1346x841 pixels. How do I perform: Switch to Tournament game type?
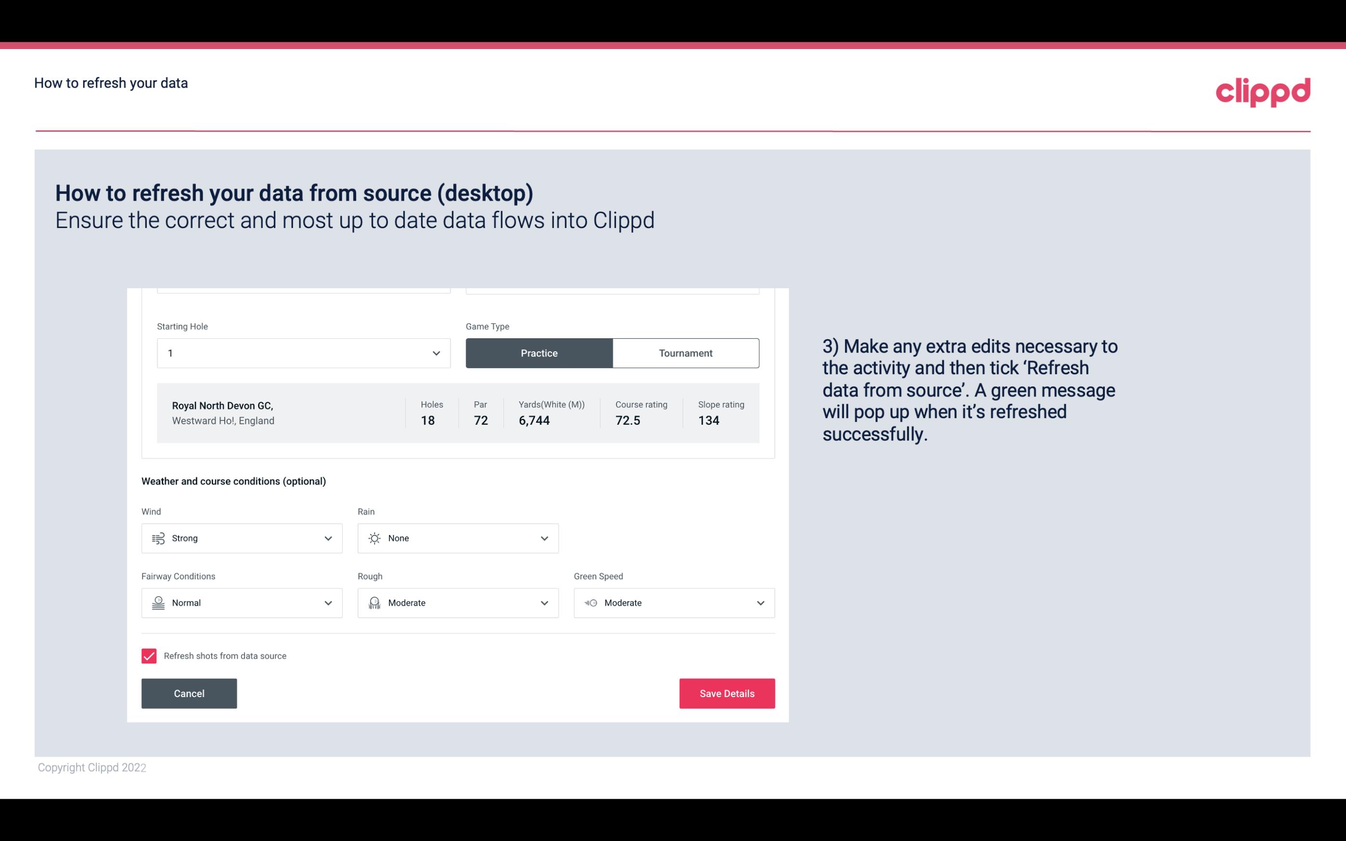685,353
